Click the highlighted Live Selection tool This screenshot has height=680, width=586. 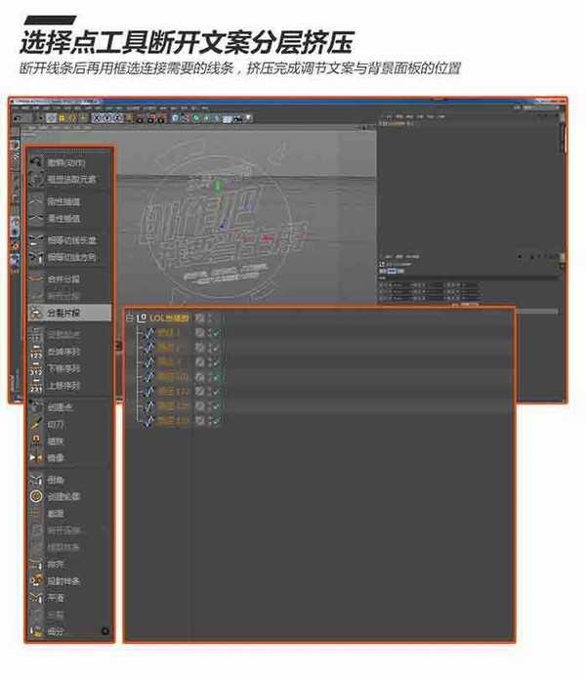pyautogui.click(x=52, y=117)
